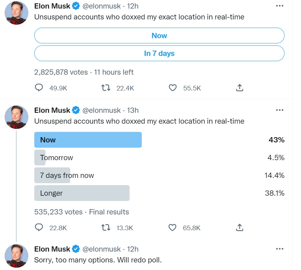Click the verified badge on the bottom tweet
Screen dimensions: 301x270
click(x=76, y=249)
